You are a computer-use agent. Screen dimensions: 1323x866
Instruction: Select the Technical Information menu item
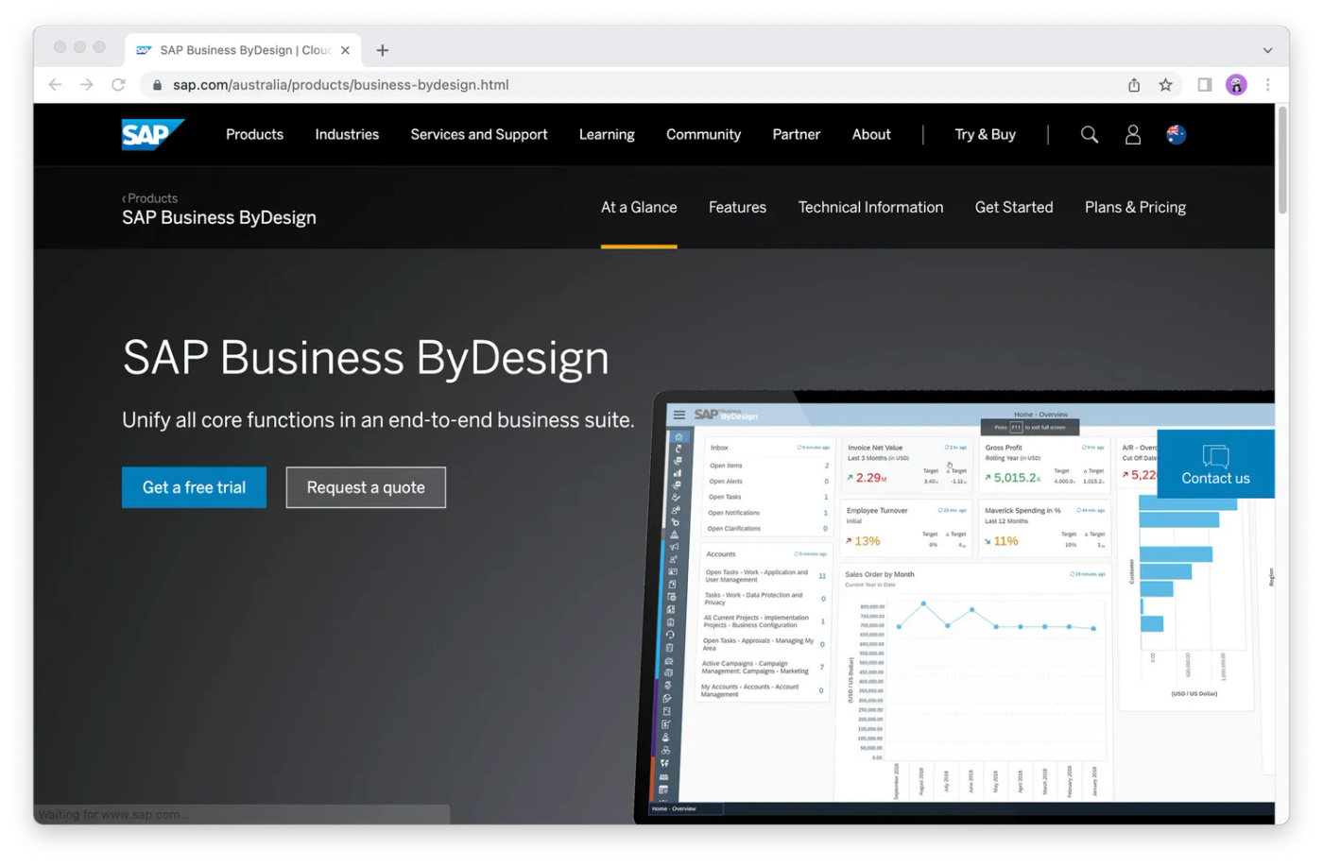[870, 207]
